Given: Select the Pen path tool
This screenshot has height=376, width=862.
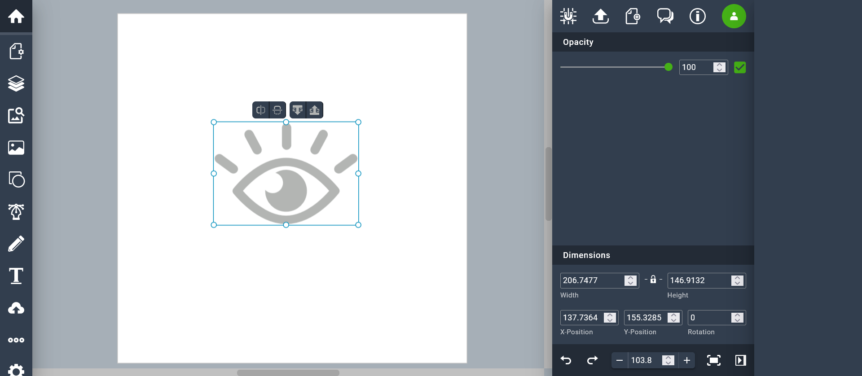Looking at the screenshot, I should click(x=16, y=212).
